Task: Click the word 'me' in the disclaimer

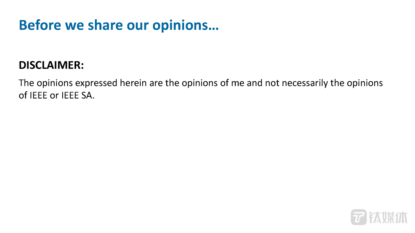Action: 237,83
